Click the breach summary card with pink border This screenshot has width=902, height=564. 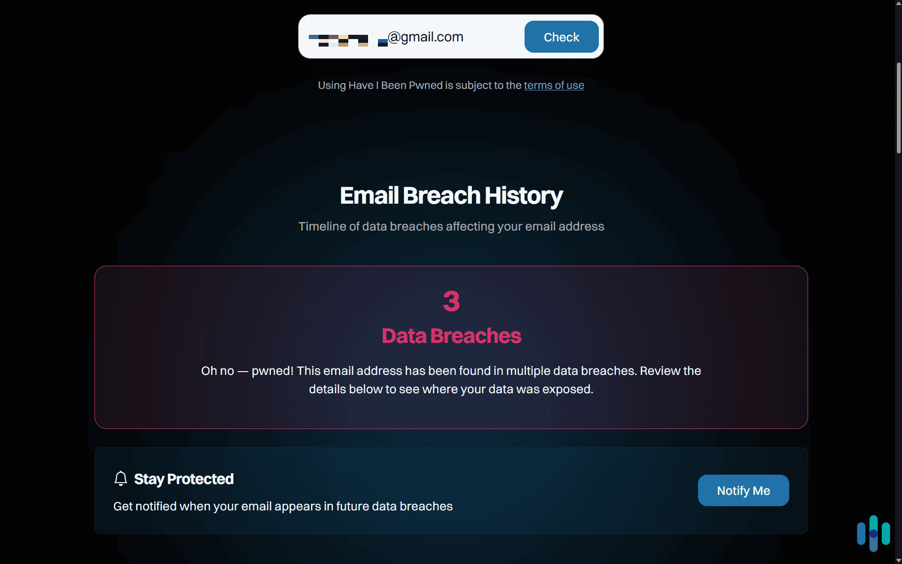pyautogui.click(x=451, y=347)
